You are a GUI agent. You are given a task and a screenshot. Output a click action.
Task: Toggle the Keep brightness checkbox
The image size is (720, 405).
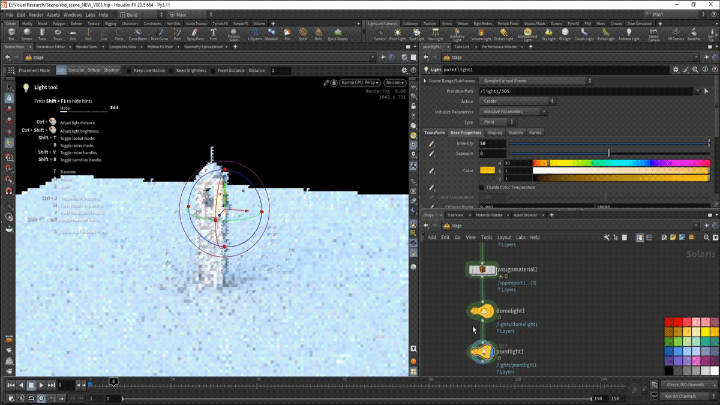pyautogui.click(x=172, y=71)
